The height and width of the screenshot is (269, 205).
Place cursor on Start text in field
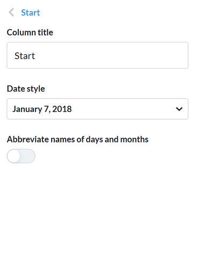[x=25, y=56]
